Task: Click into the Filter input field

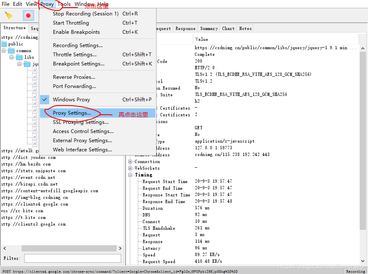Action: click(x=72, y=258)
